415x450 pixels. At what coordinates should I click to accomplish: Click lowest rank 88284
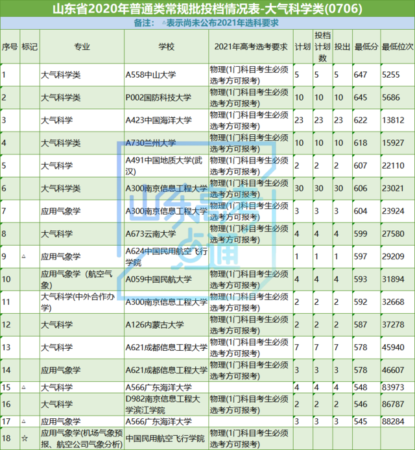393,421
